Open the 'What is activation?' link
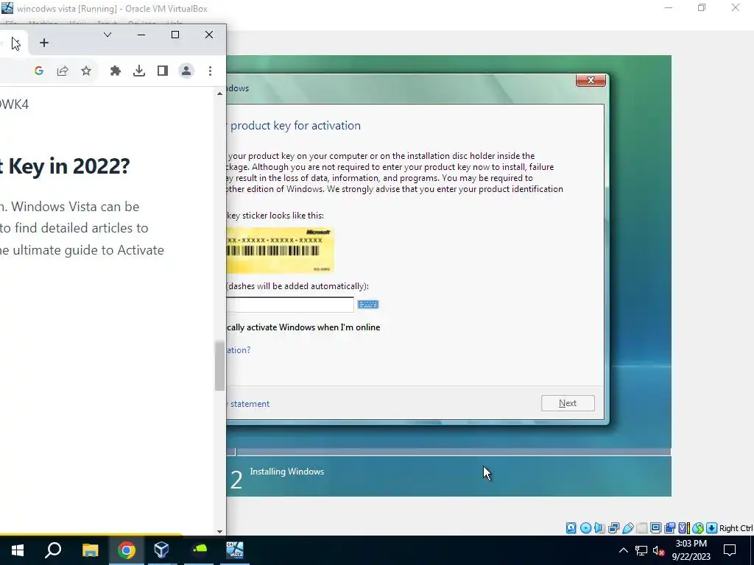754x565 pixels. click(239, 350)
